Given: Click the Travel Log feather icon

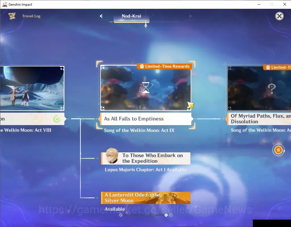Looking at the screenshot, I should [x=12, y=16].
